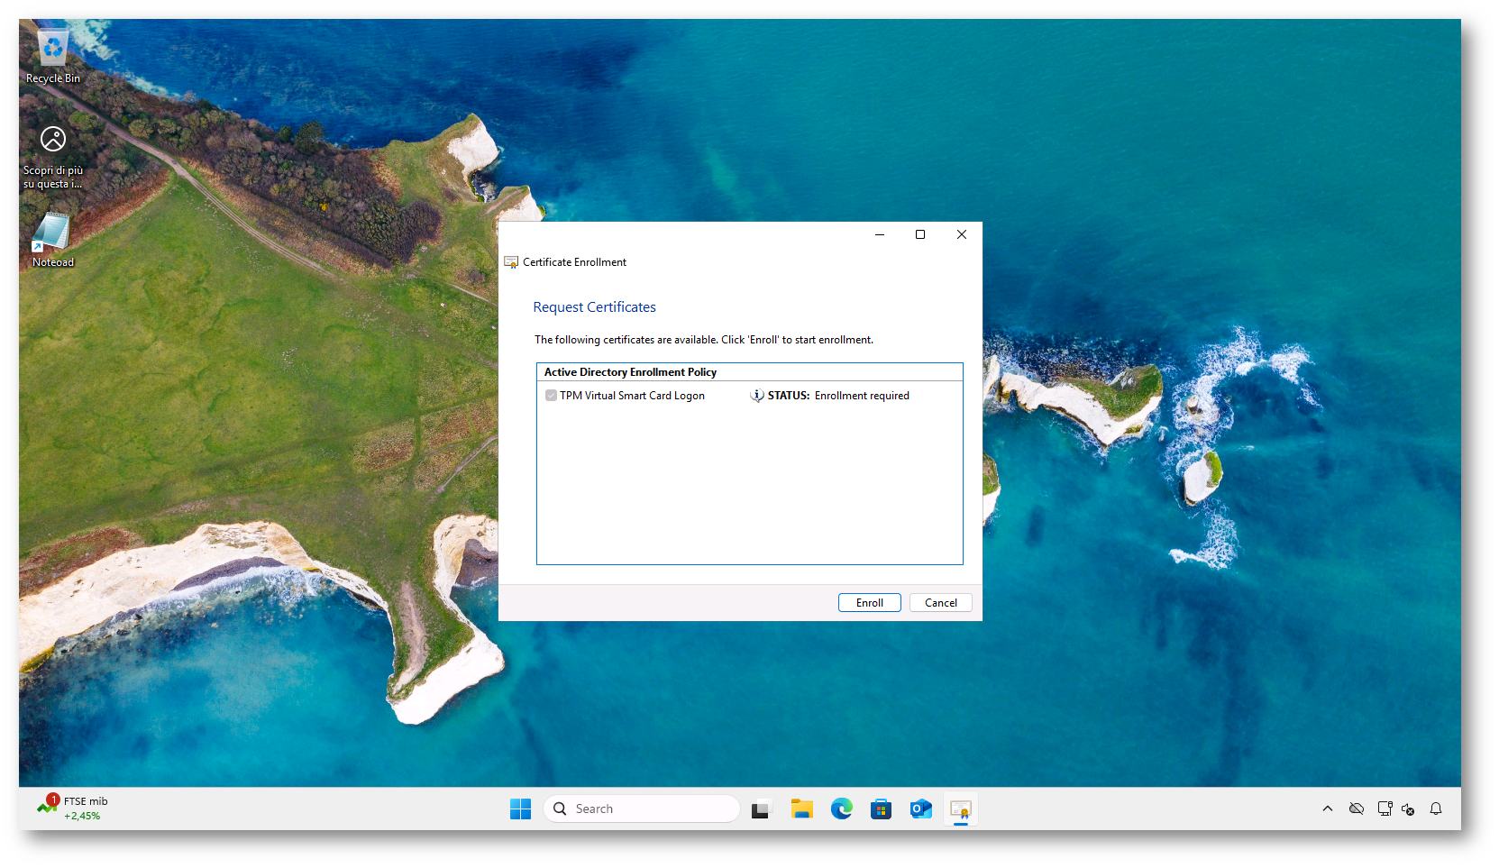Click the taskbar Search box

click(642, 809)
